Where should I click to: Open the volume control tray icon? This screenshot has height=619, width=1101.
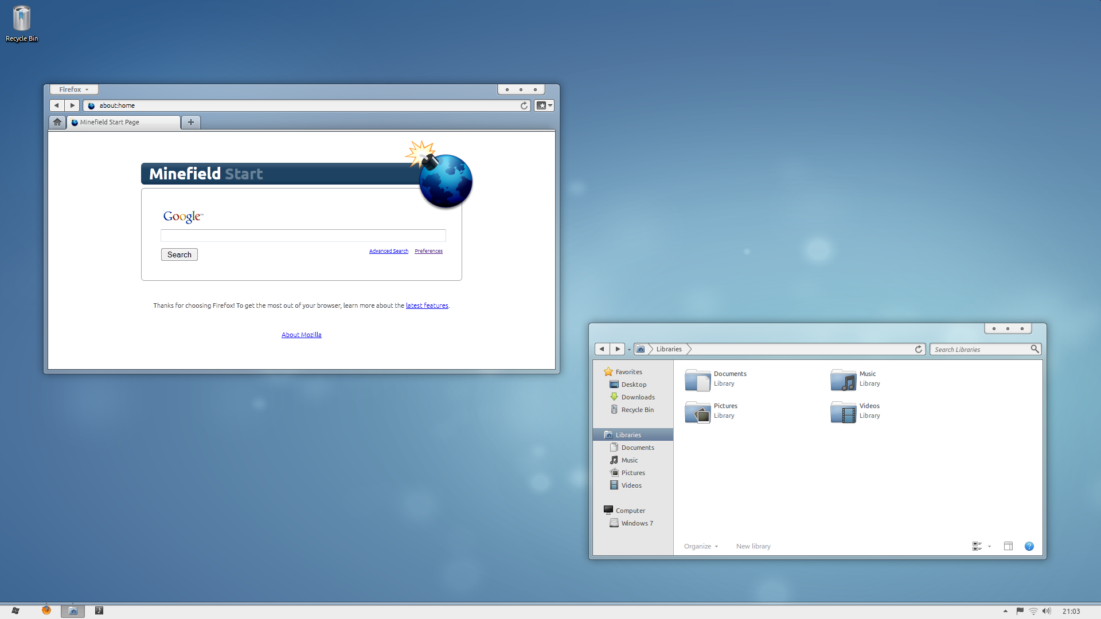(x=1047, y=612)
